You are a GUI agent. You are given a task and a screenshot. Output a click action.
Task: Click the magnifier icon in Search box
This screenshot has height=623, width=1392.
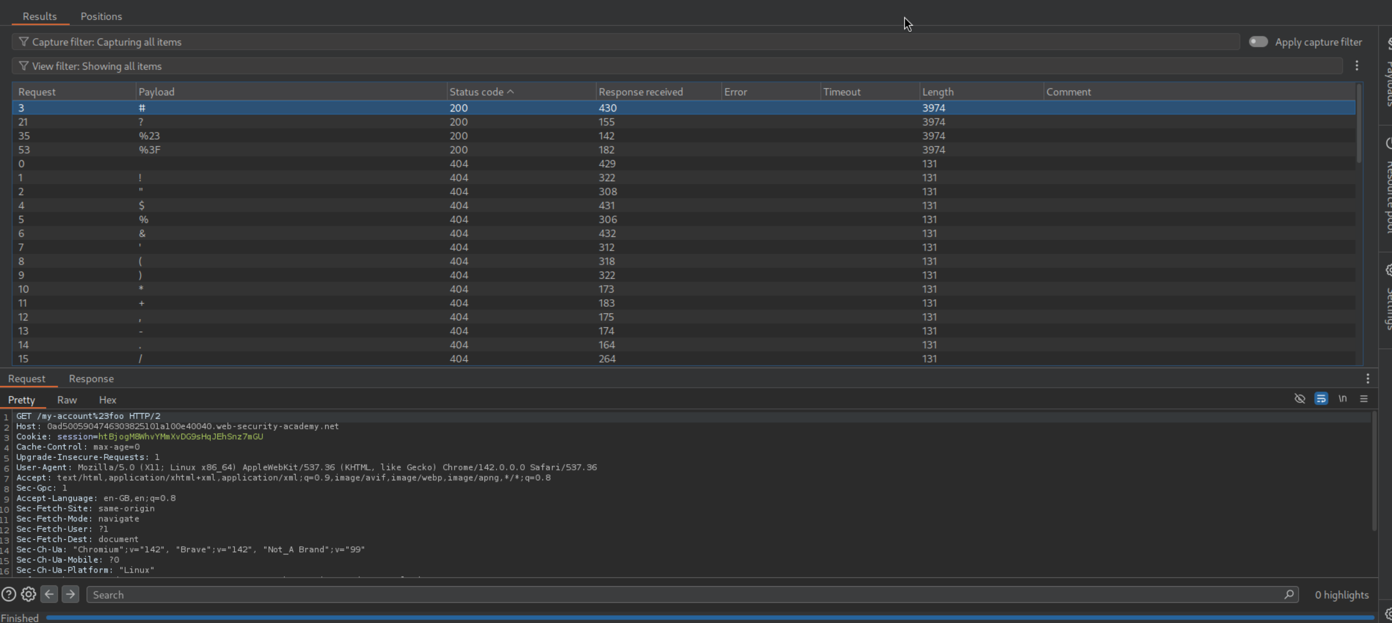pos(1289,594)
